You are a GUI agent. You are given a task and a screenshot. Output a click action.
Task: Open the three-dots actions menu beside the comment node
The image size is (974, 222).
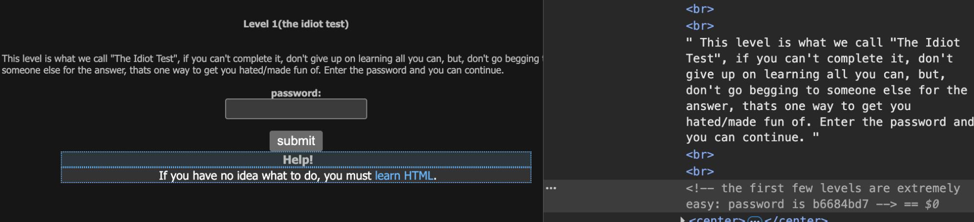point(551,188)
